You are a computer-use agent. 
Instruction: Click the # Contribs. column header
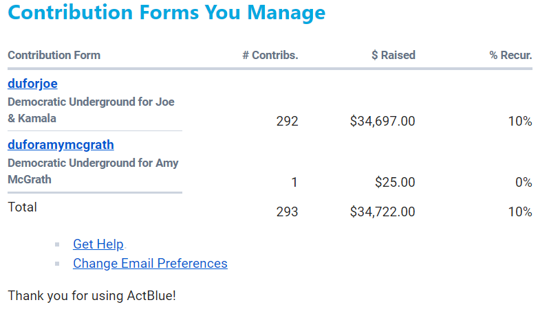[x=270, y=55]
